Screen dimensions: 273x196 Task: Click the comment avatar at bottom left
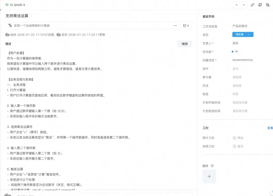8,194
